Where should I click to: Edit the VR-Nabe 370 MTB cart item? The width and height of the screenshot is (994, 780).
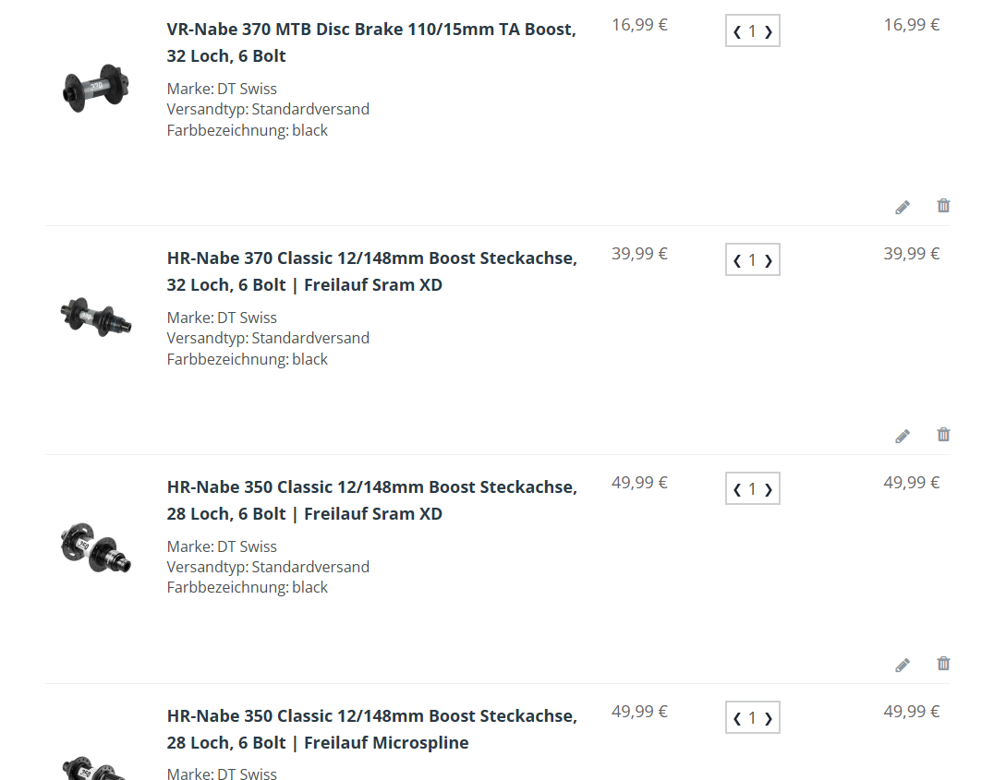903,207
